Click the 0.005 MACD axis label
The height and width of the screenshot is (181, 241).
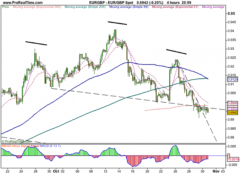coord(232,147)
